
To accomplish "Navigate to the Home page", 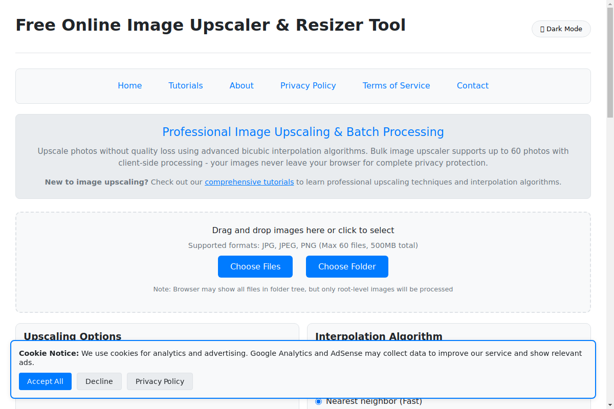I will pyautogui.click(x=129, y=85).
